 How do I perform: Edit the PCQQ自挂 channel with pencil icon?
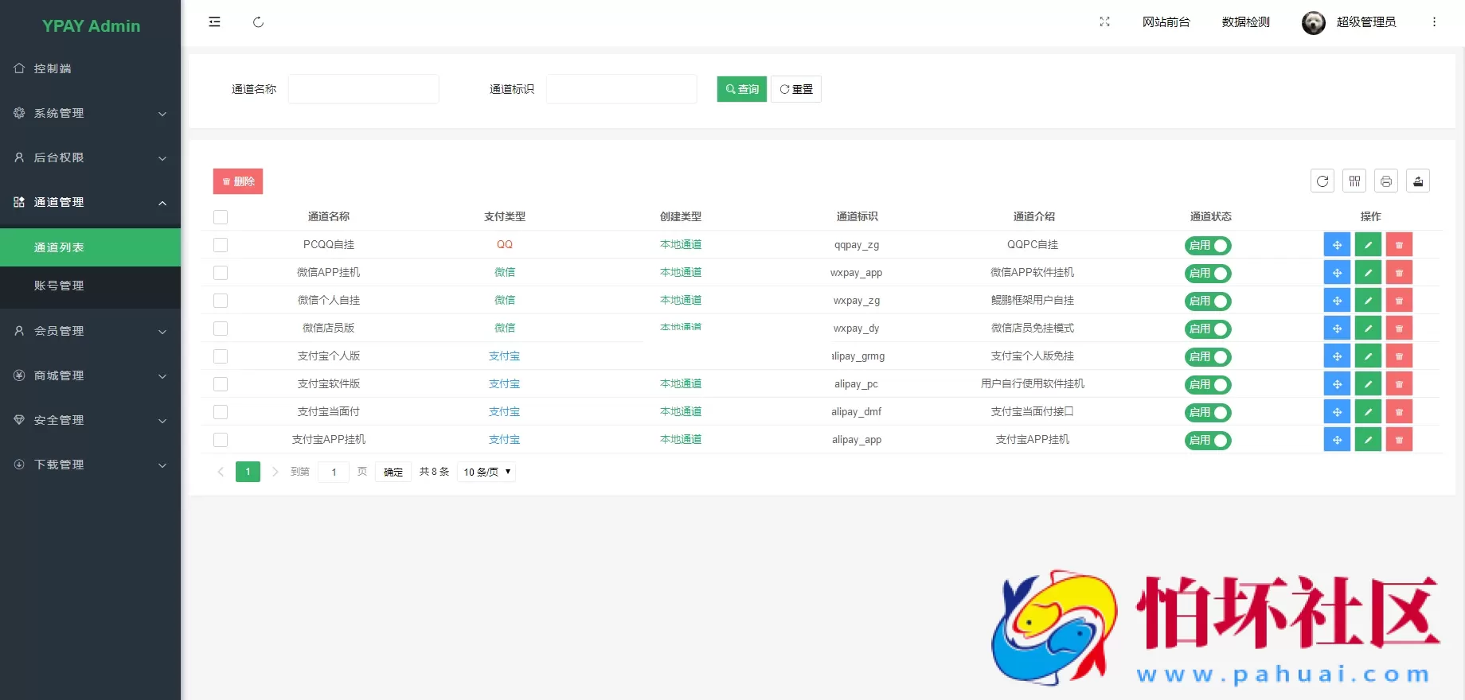click(1368, 245)
